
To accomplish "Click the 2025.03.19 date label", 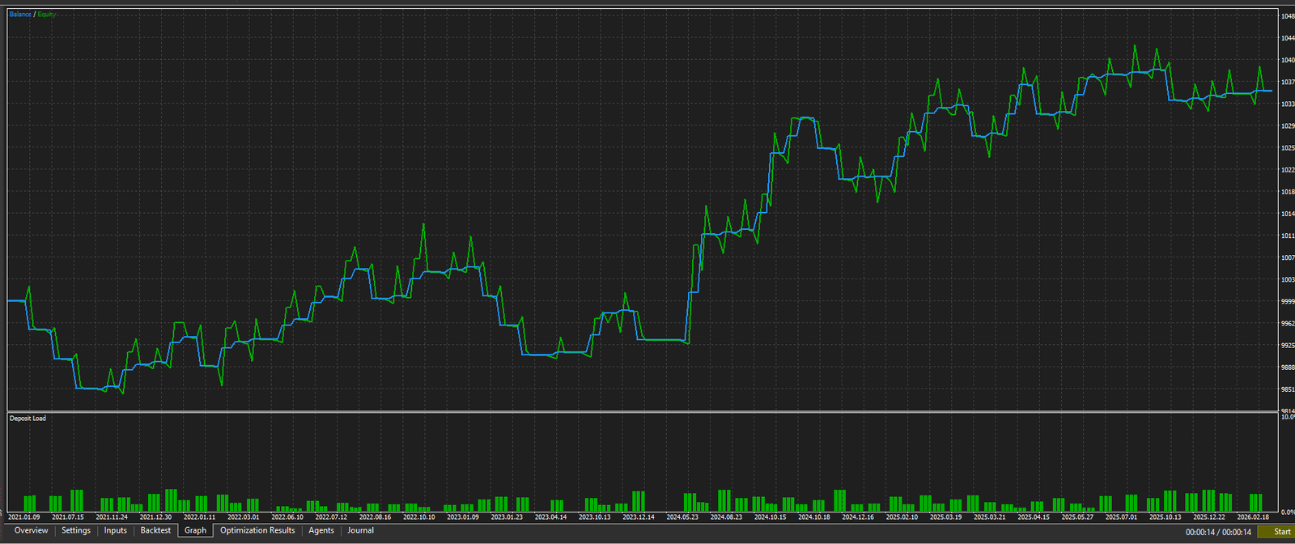I will point(946,516).
